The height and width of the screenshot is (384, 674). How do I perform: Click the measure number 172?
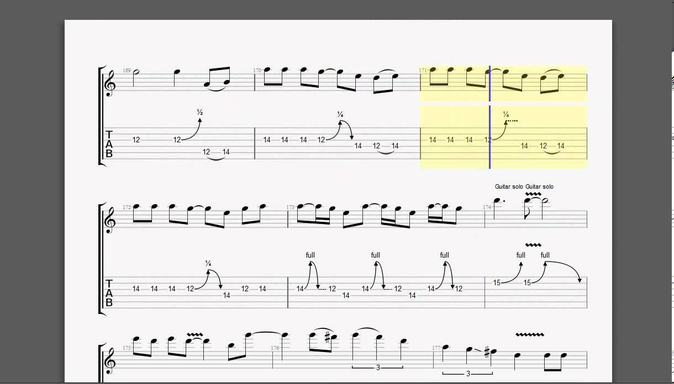point(127,207)
